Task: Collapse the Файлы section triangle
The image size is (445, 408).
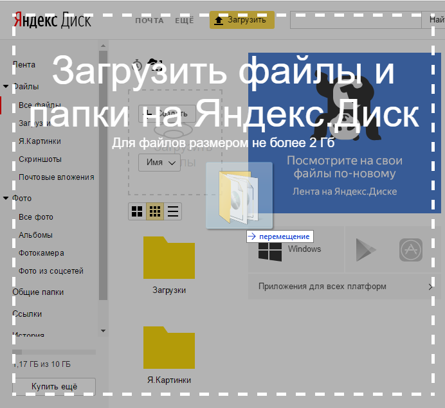Action: tap(6, 86)
